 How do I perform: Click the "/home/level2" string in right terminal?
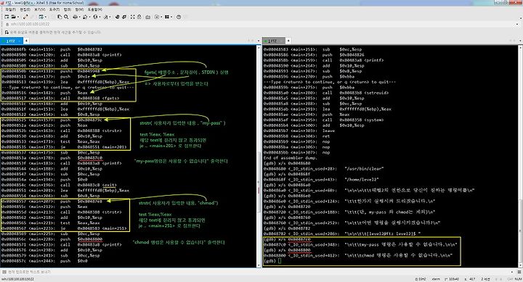click(362, 180)
